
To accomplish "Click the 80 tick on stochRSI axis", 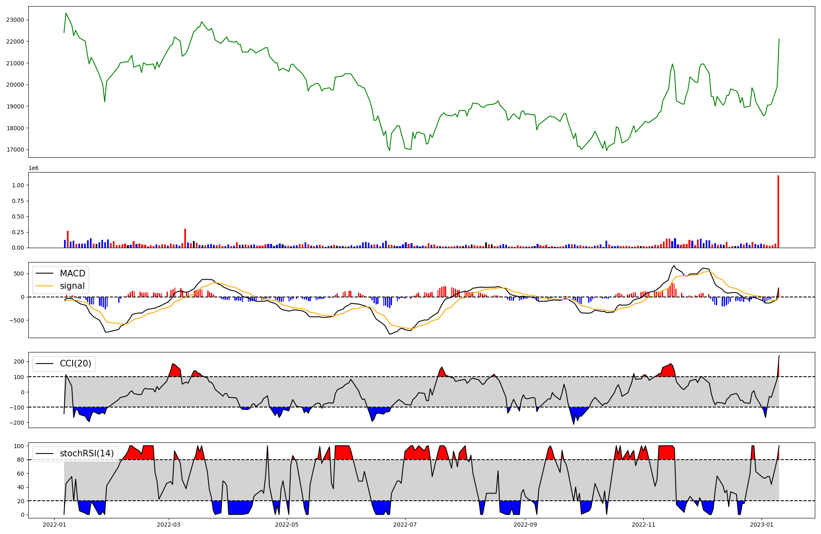I will pos(21,460).
